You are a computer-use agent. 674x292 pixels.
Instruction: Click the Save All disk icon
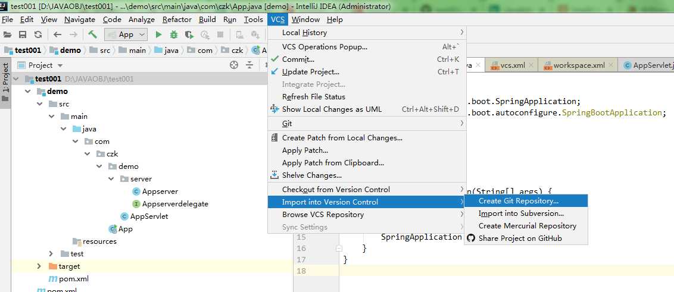click(x=23, y=34)
